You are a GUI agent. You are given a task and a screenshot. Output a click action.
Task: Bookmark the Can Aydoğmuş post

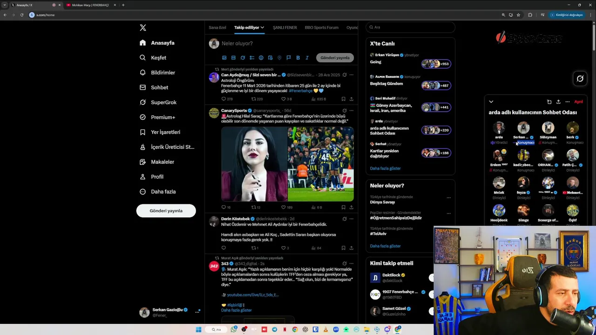tap(343, 99)
